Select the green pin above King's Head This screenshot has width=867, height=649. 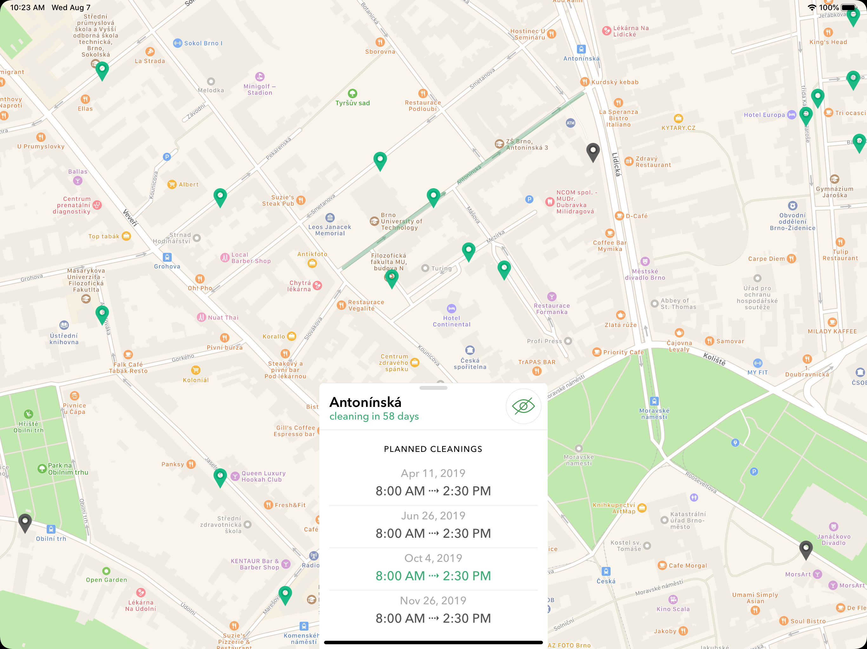point(853,17)
